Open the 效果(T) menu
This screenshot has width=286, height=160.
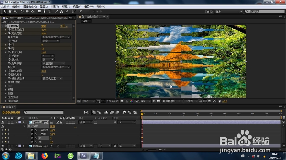55,7
